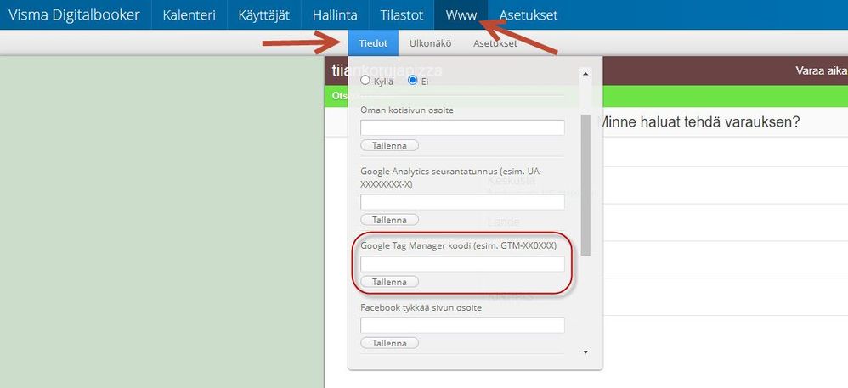
Task: Save the Google Analytics seurantatunnus
Action: (x=389, y=220)
